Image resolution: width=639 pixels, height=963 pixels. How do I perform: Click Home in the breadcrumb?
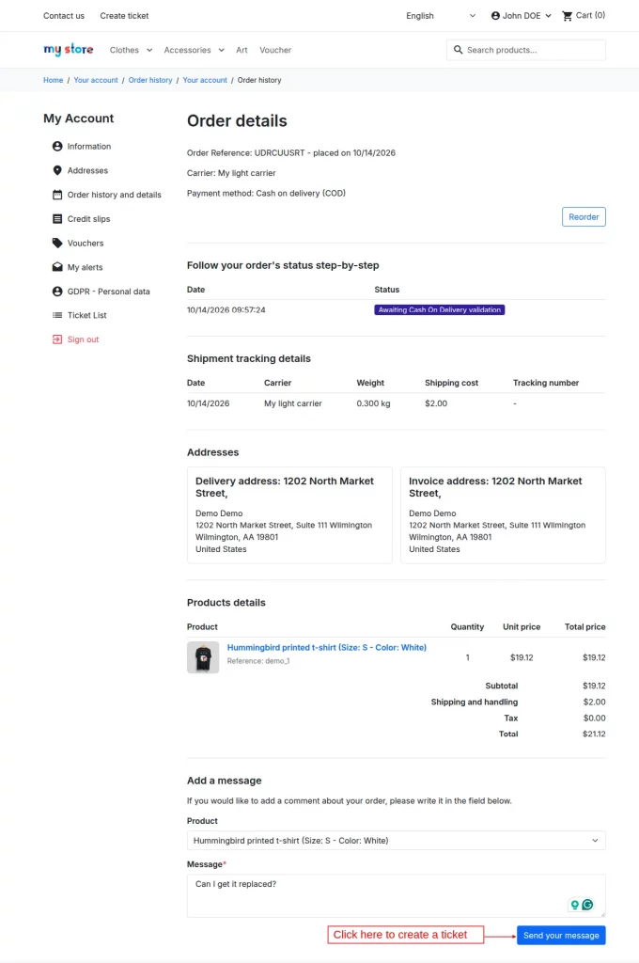[53, 80]
